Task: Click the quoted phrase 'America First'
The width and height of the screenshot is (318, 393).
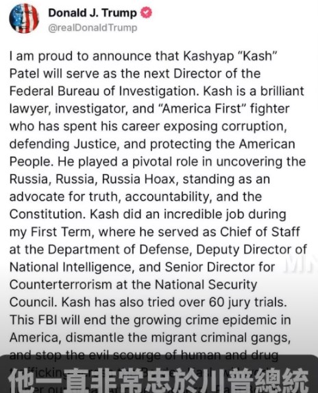Action: coord(204,109)
